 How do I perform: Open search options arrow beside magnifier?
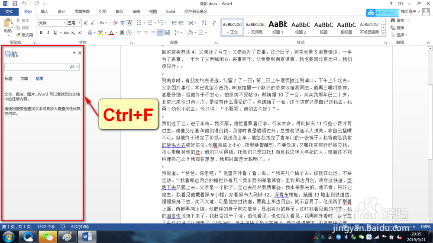[78, 67]
